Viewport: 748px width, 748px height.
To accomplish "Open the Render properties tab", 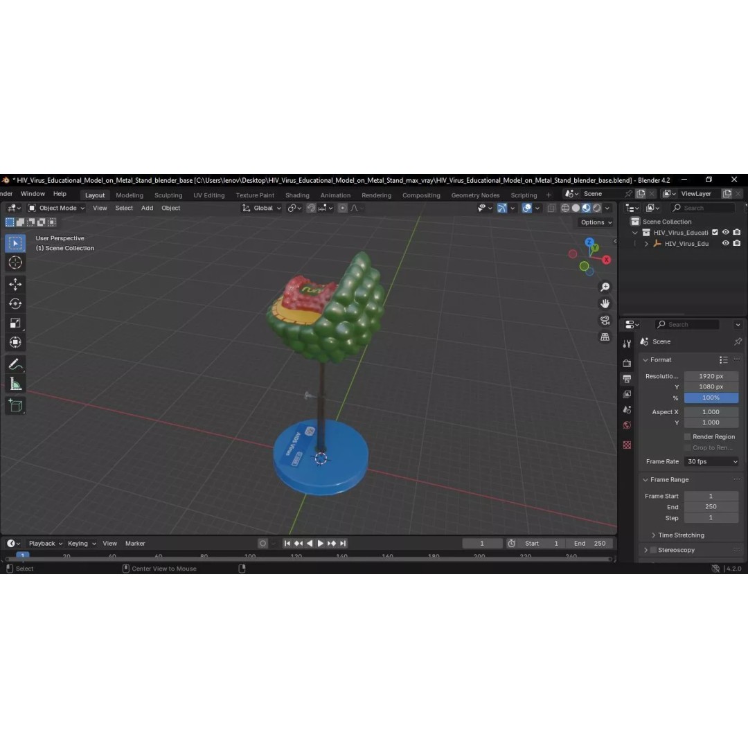I will pyautogui.click(x=627, y=364).
